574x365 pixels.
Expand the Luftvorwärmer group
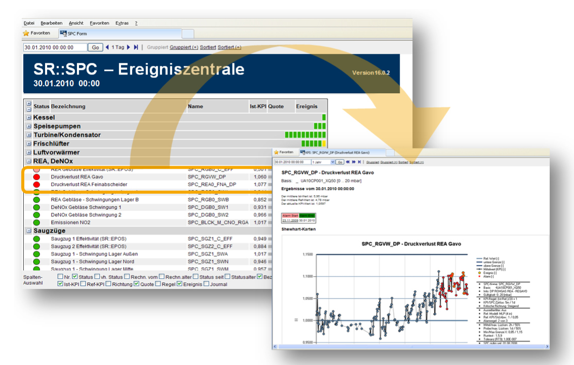(x=28, y=153)
